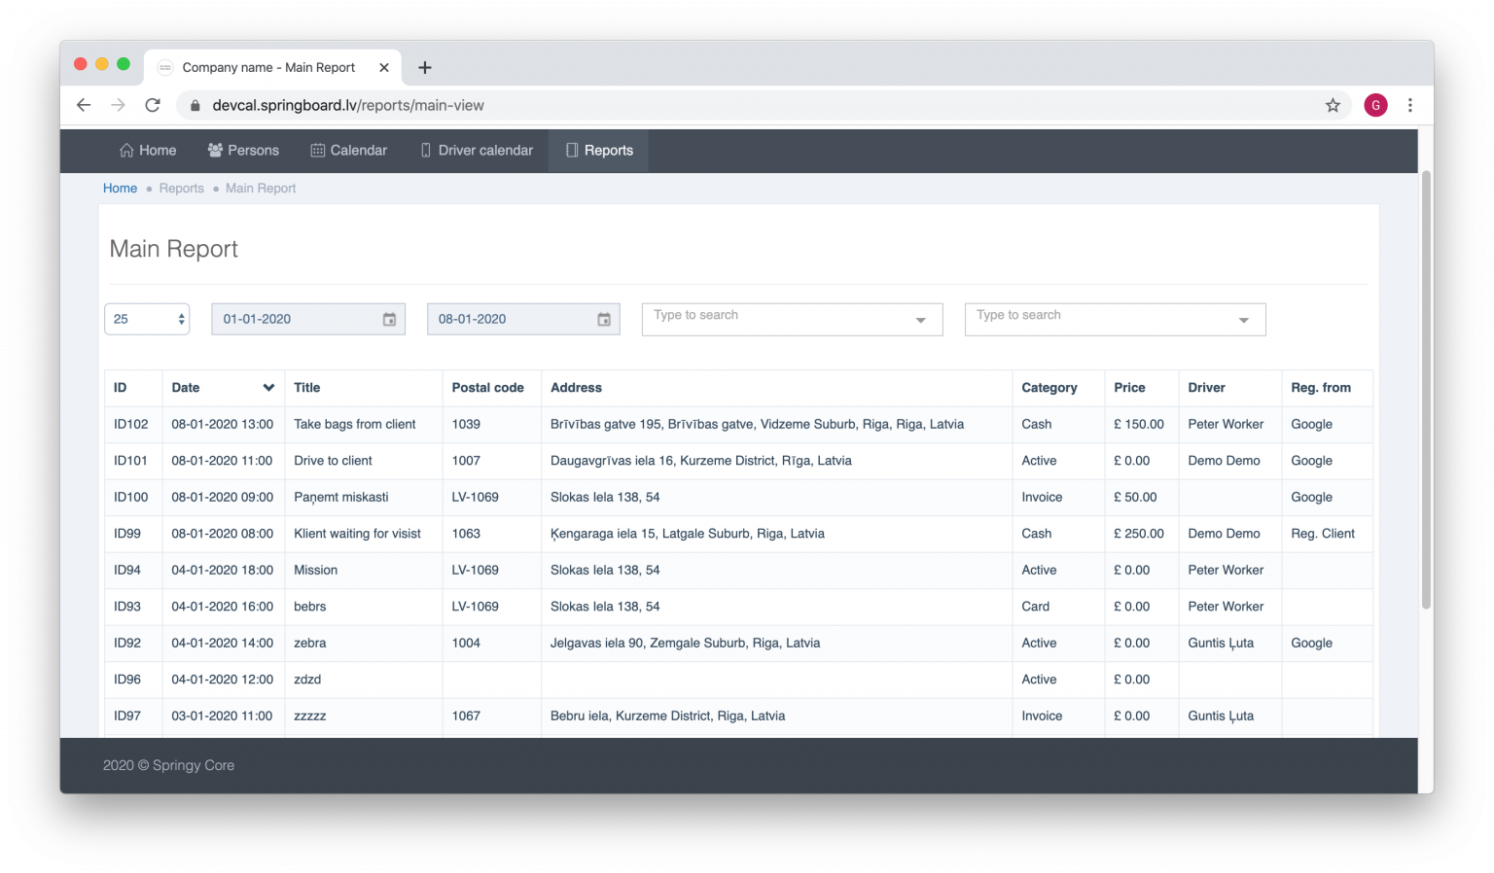Select the ID102 cell

pyautogui.click(x=131, y=424)
